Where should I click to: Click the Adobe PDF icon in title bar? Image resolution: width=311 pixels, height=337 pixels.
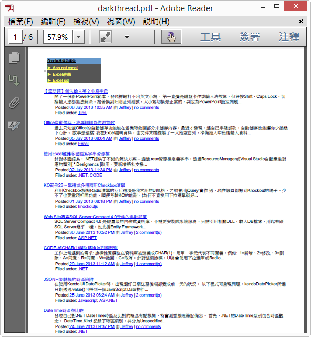(x=9, y=8)
